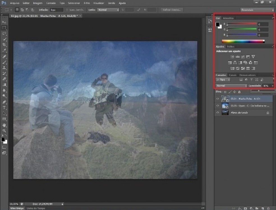
Task: Select new selection mode button
Action: coord(17,10)
